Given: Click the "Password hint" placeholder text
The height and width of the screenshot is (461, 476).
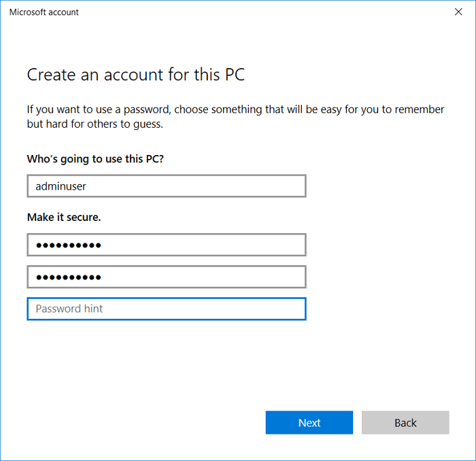Looking at the screenshot, I should click(69, 309).
